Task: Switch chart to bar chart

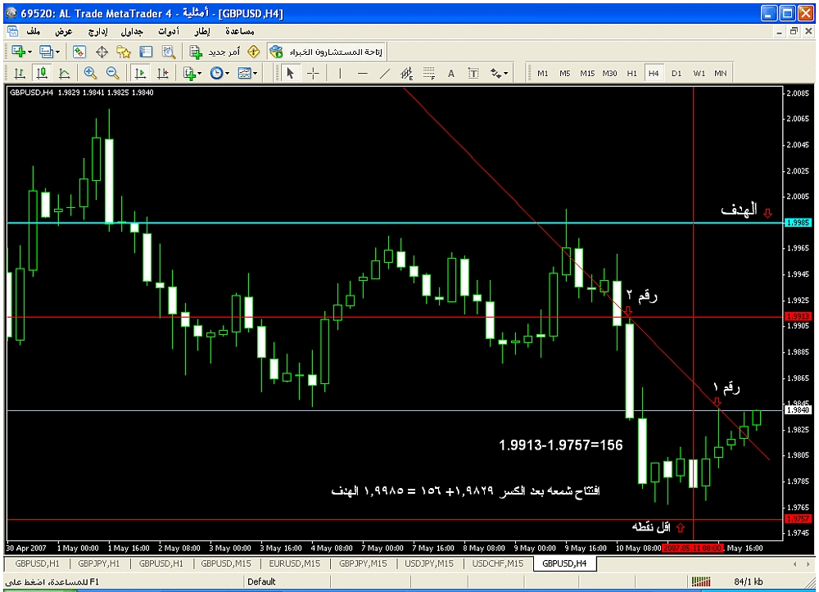Action: click(x=20, y=73)
